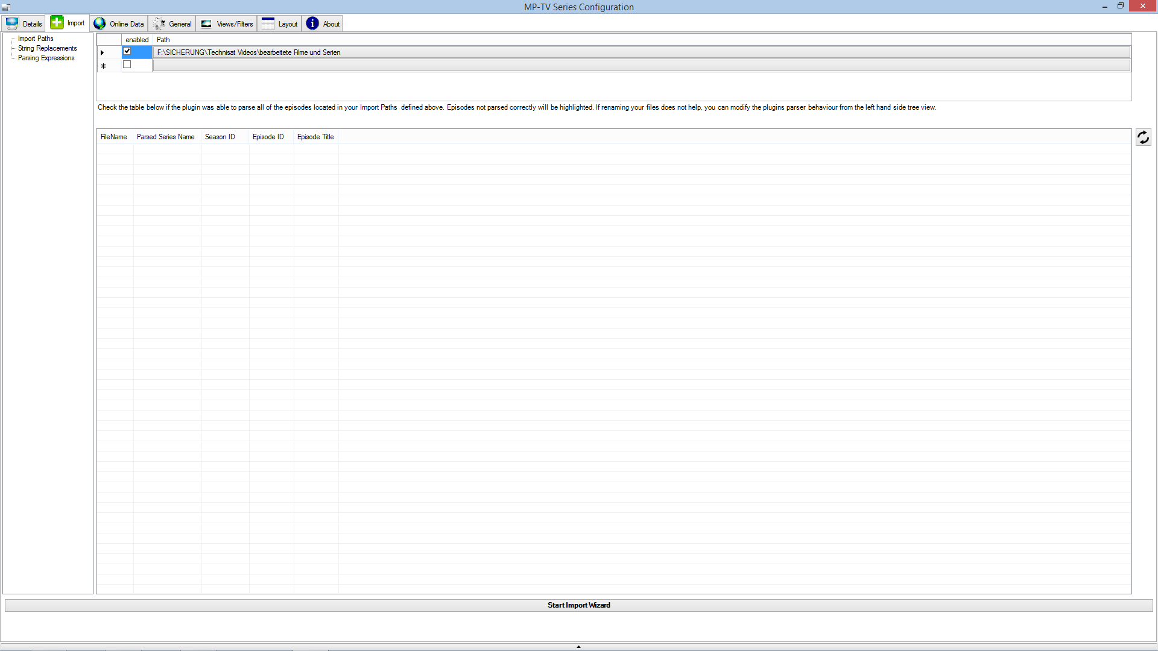Click the Views/Filters screen icon

(x=206, y=24)
